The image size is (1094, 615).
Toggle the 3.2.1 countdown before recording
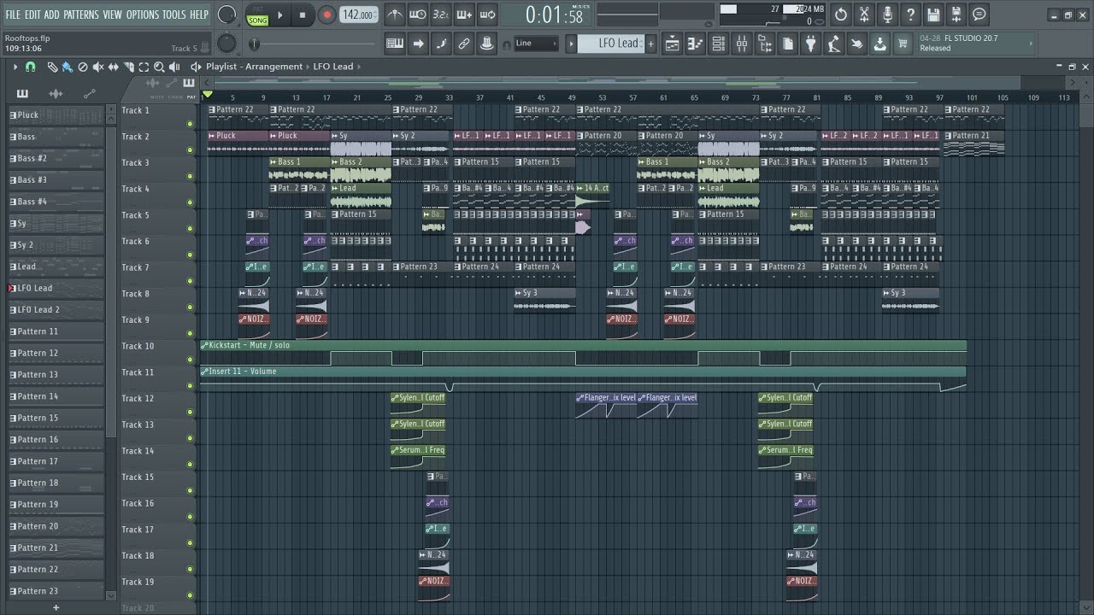click(441, 15)
